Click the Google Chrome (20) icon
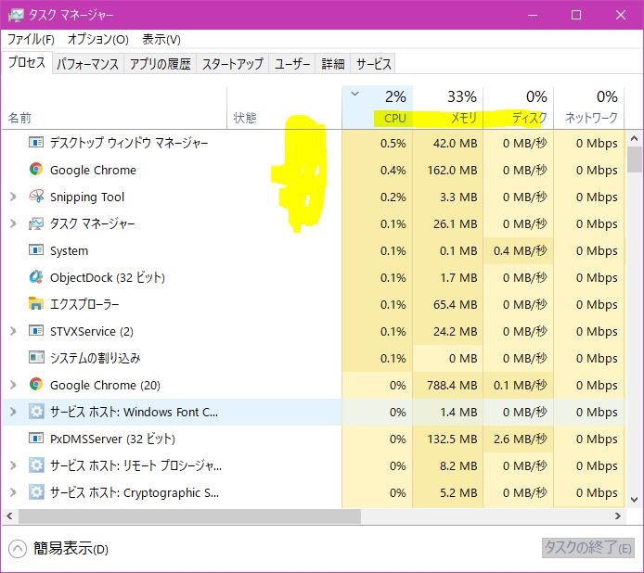This screenshot has height=573, width=644. click(x=36, y=384)
